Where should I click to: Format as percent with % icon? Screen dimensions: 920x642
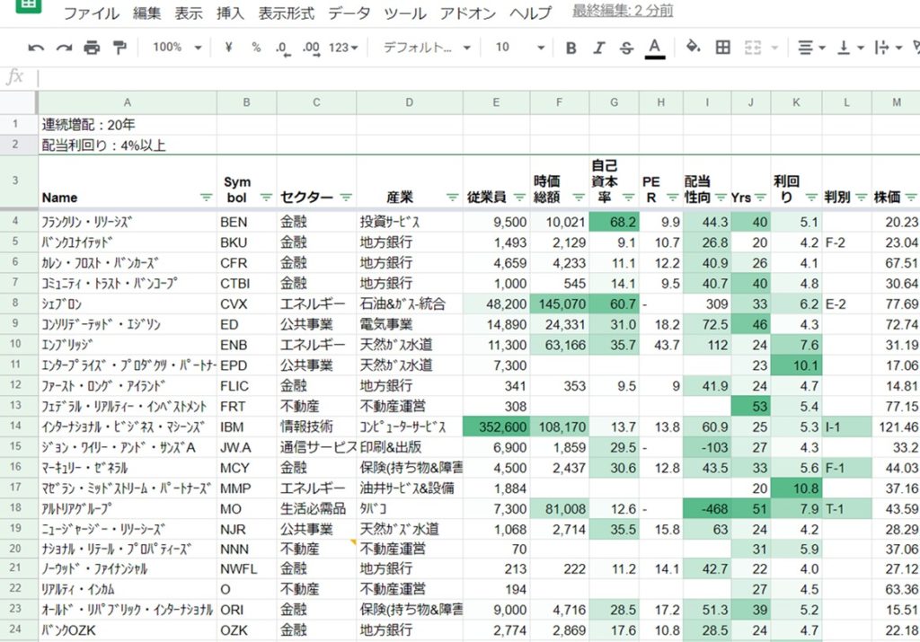pyautogui.click(x=256, y=48)
